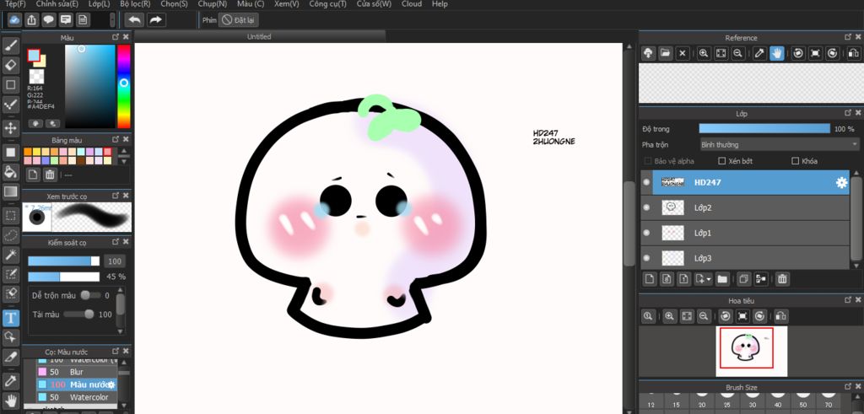
Task: Select the Hand tool in left toolbar
Action: pos(10,401)
